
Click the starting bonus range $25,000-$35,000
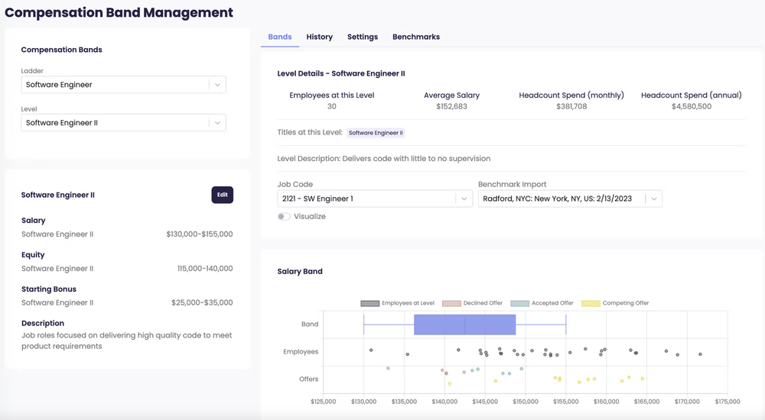(x=202, y=302)
